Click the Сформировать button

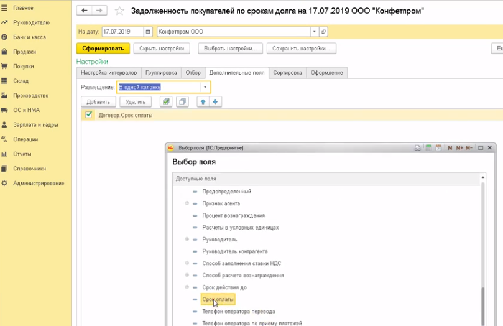(x=103, y=48)
